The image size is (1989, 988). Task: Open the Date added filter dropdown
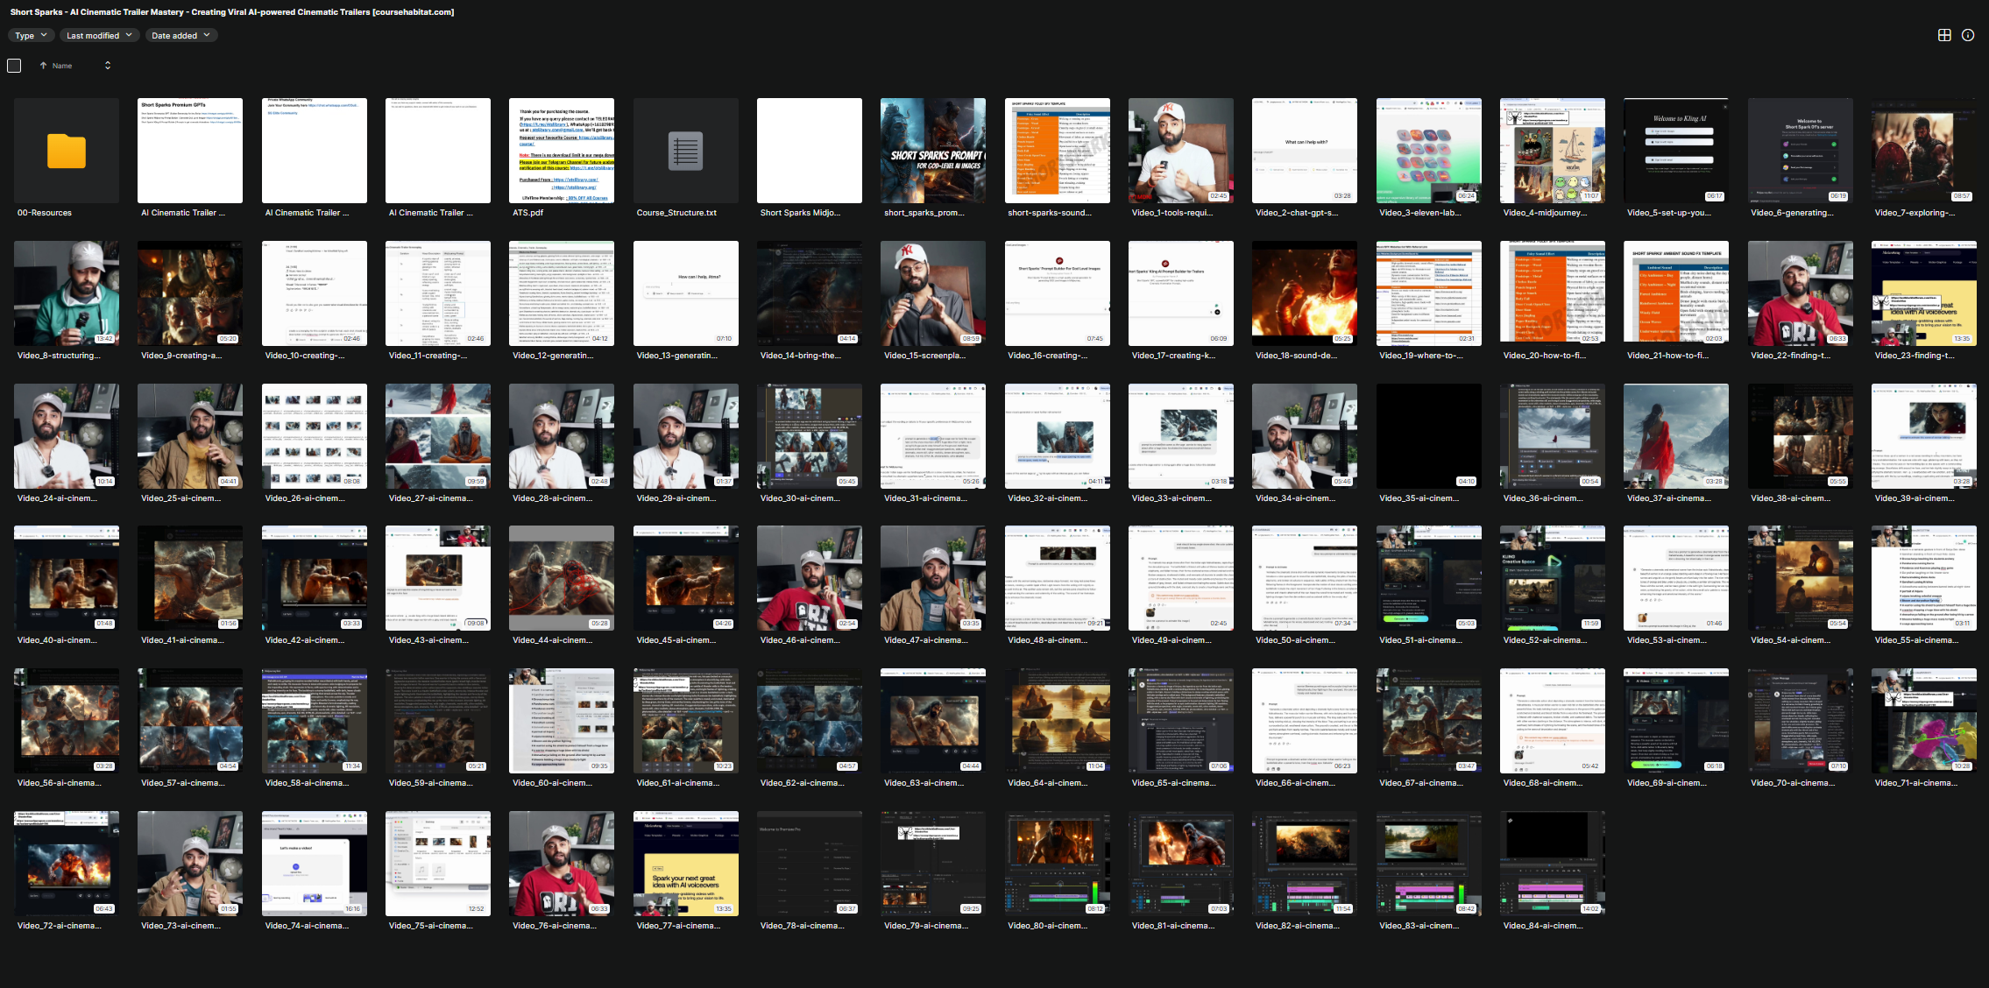click(x=180, y=36)
